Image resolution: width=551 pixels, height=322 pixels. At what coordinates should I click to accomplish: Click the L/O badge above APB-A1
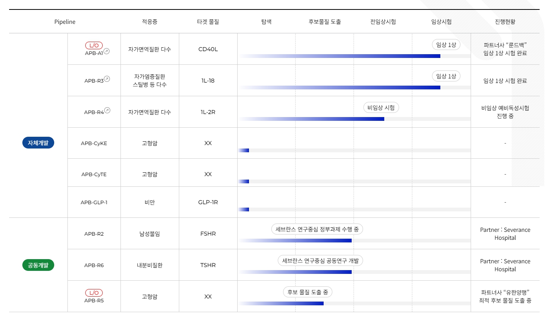pyautogui.click(x=94, y=45)
